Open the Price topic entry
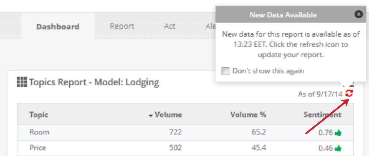 click(38, 148)
